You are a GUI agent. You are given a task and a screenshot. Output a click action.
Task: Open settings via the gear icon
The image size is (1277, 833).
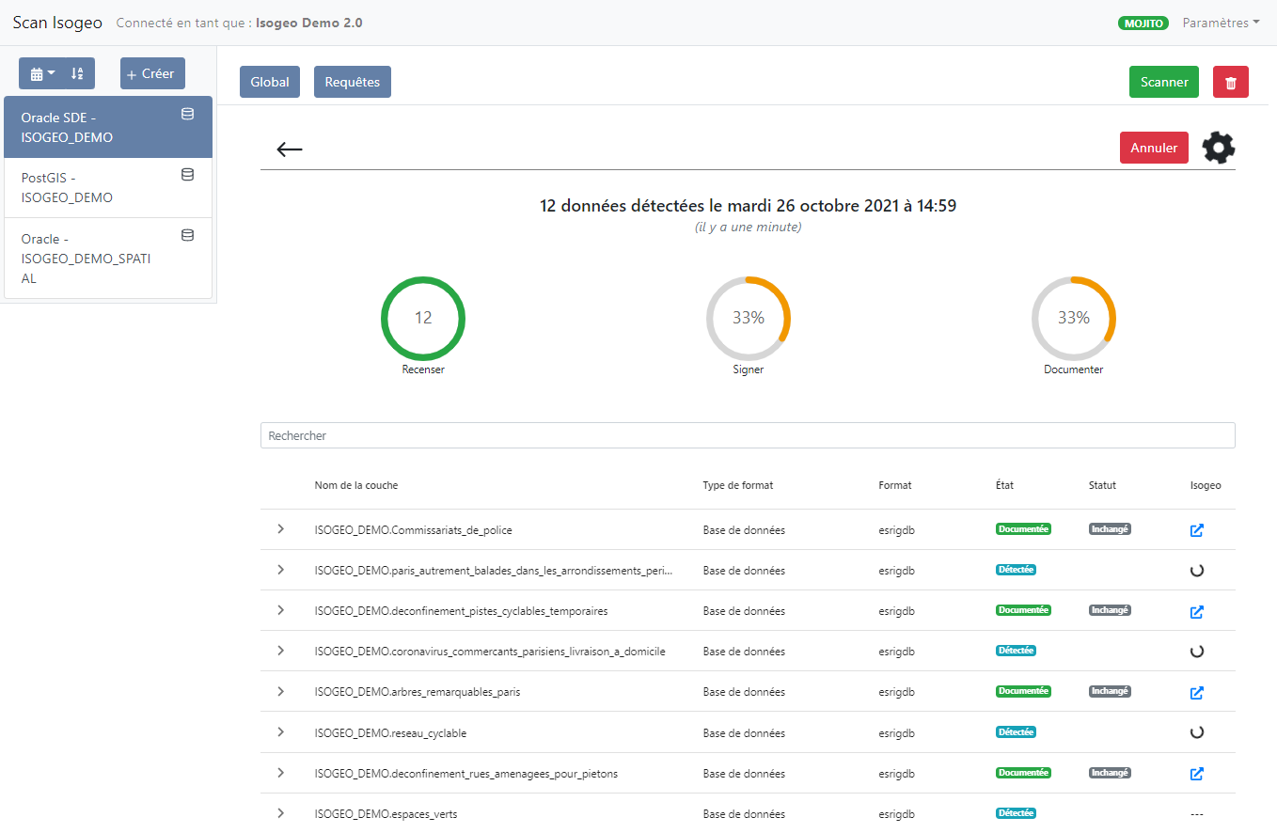pos(1219,148)
